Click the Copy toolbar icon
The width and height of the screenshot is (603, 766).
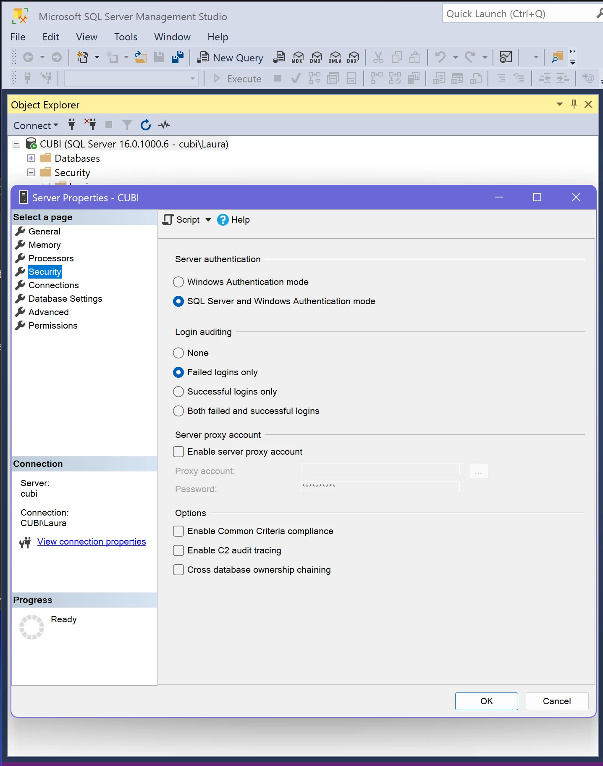397,57
